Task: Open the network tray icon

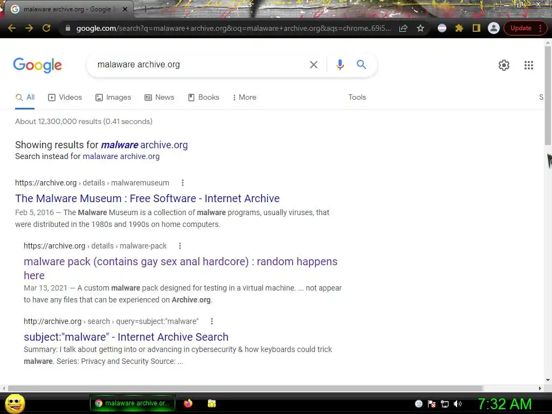Action: (x=445, y=404)
